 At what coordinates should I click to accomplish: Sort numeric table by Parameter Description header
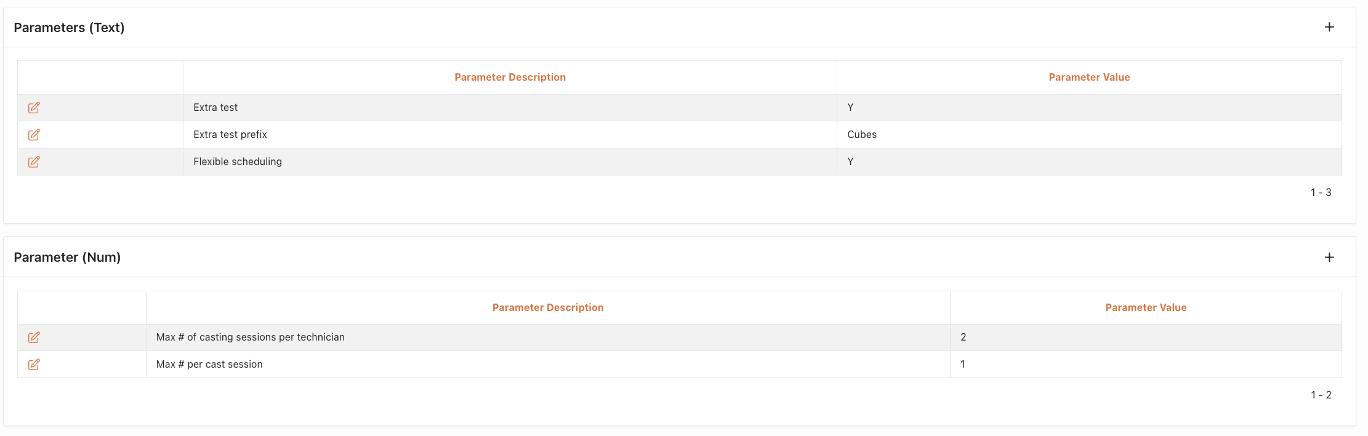[548, 307]
